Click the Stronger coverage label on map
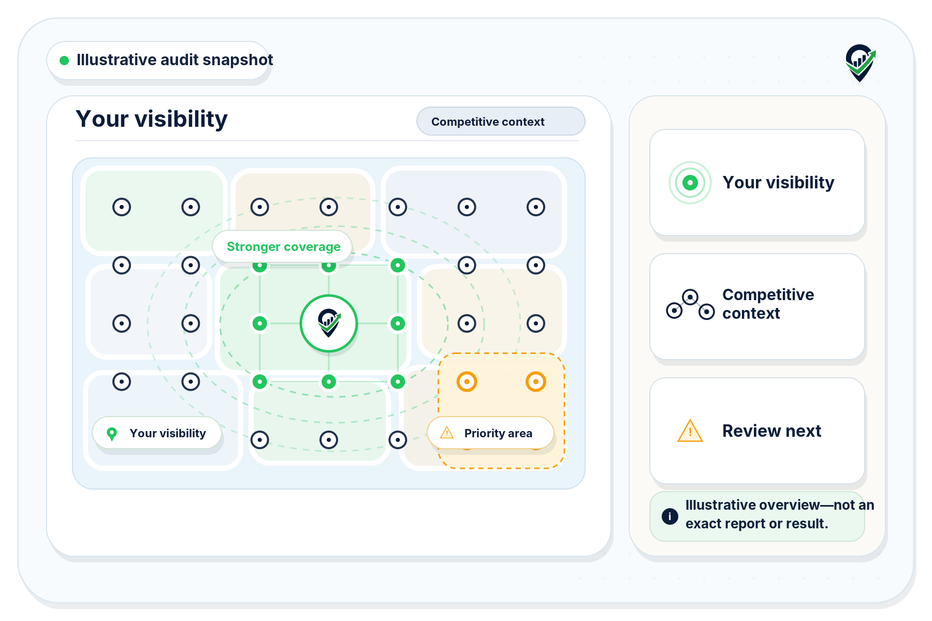The height and width of the screenshot is (621, 932). pos(283,246)
